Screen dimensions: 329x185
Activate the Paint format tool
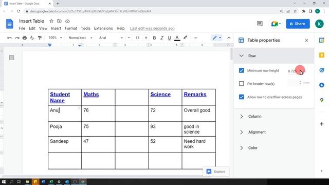[x=40, y=38]
